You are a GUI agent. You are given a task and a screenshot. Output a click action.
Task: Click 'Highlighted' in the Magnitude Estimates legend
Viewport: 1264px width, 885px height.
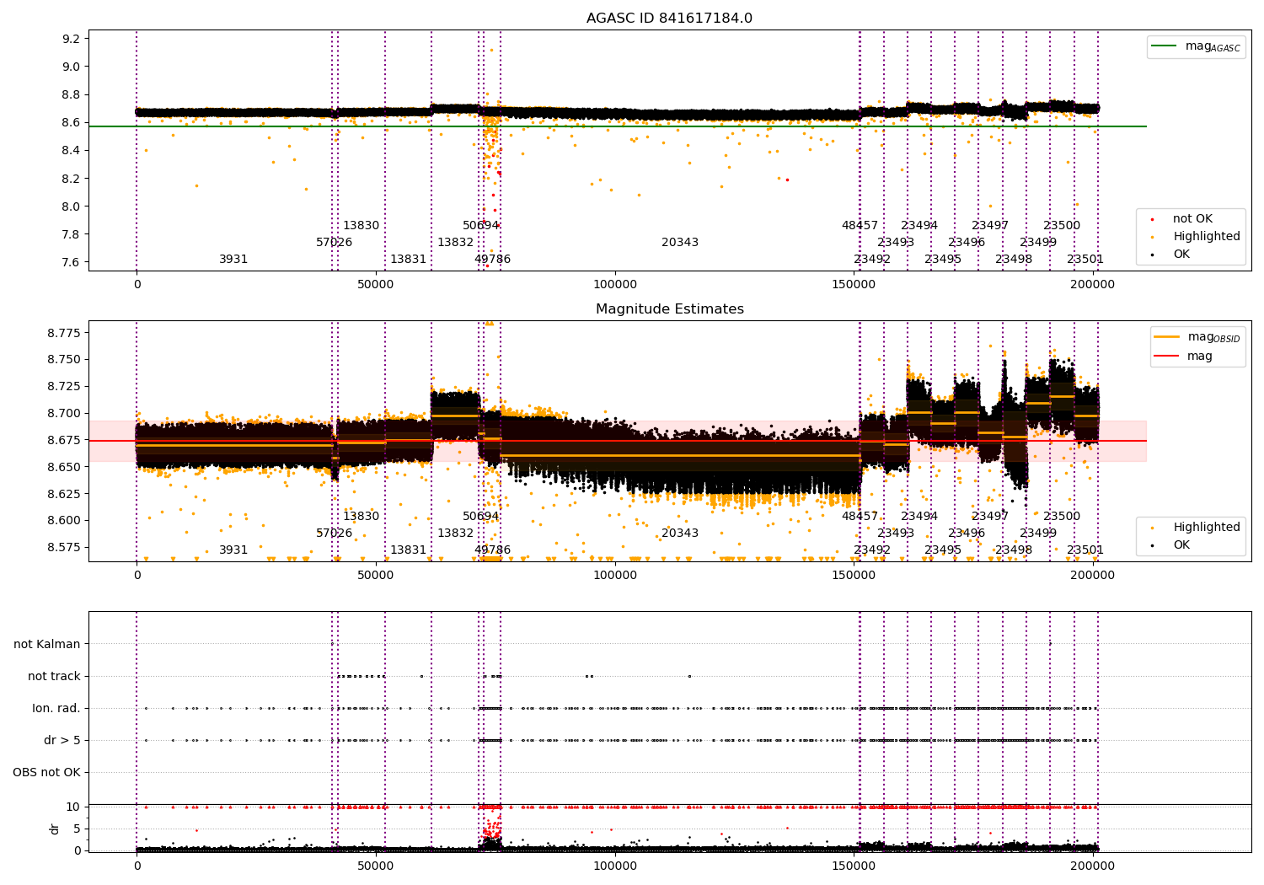pyautogui.click(x=1206, y=528)
